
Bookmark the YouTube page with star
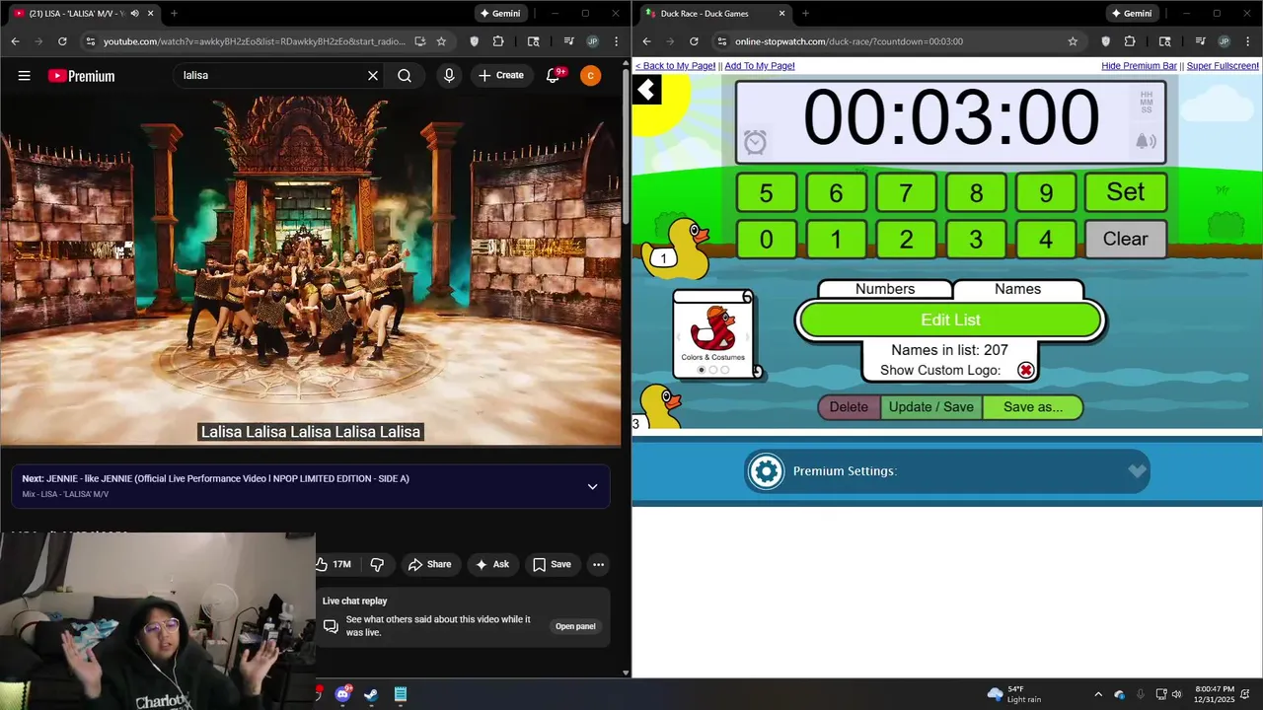tap(441, 41)
